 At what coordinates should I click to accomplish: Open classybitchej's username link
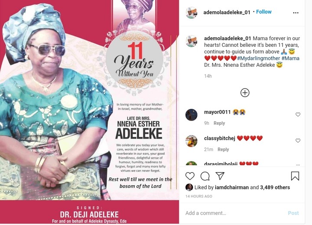(219, 138)
